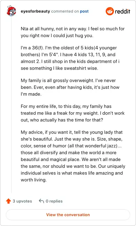136x226 pixels.
Task: Click the vertical comment thread line
Action: click(x=11, y=104)
